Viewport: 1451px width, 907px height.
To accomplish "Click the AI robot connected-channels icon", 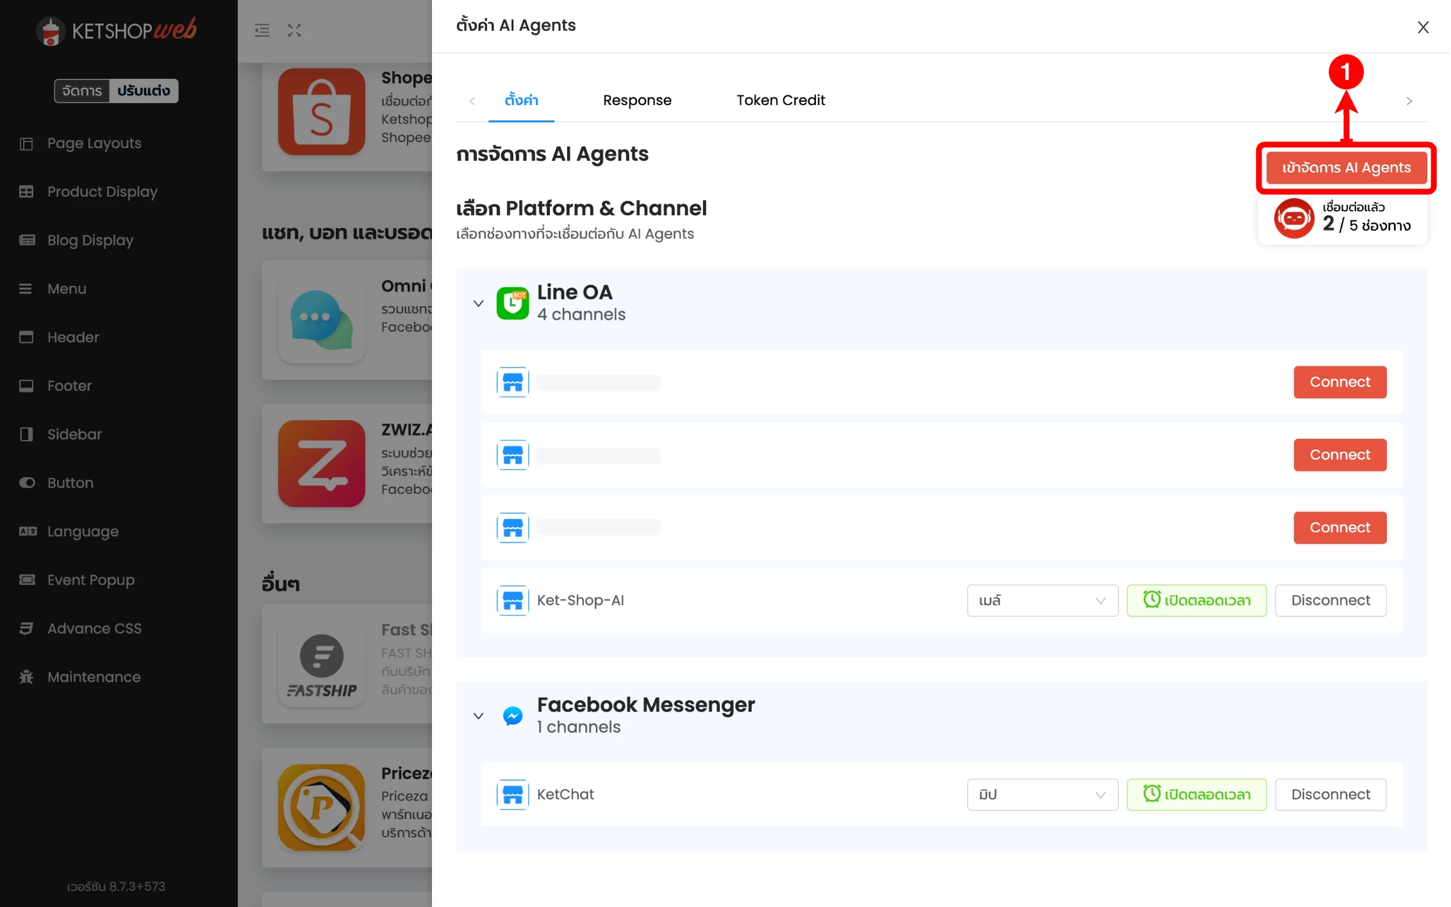I will (x=1293, y=218).
